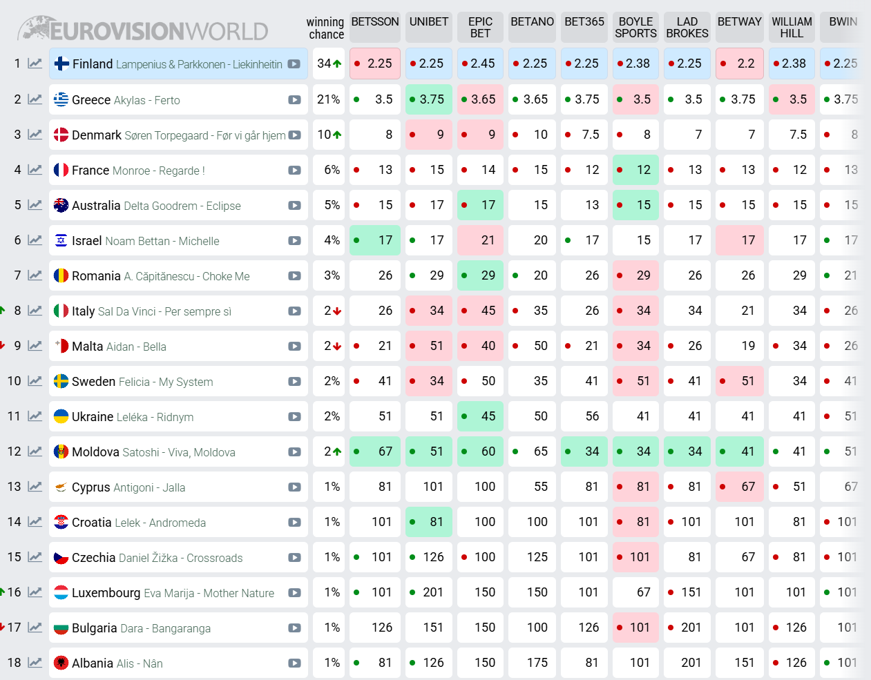
Task: Open the odds history chart icon for Israel
Action: 35,240
